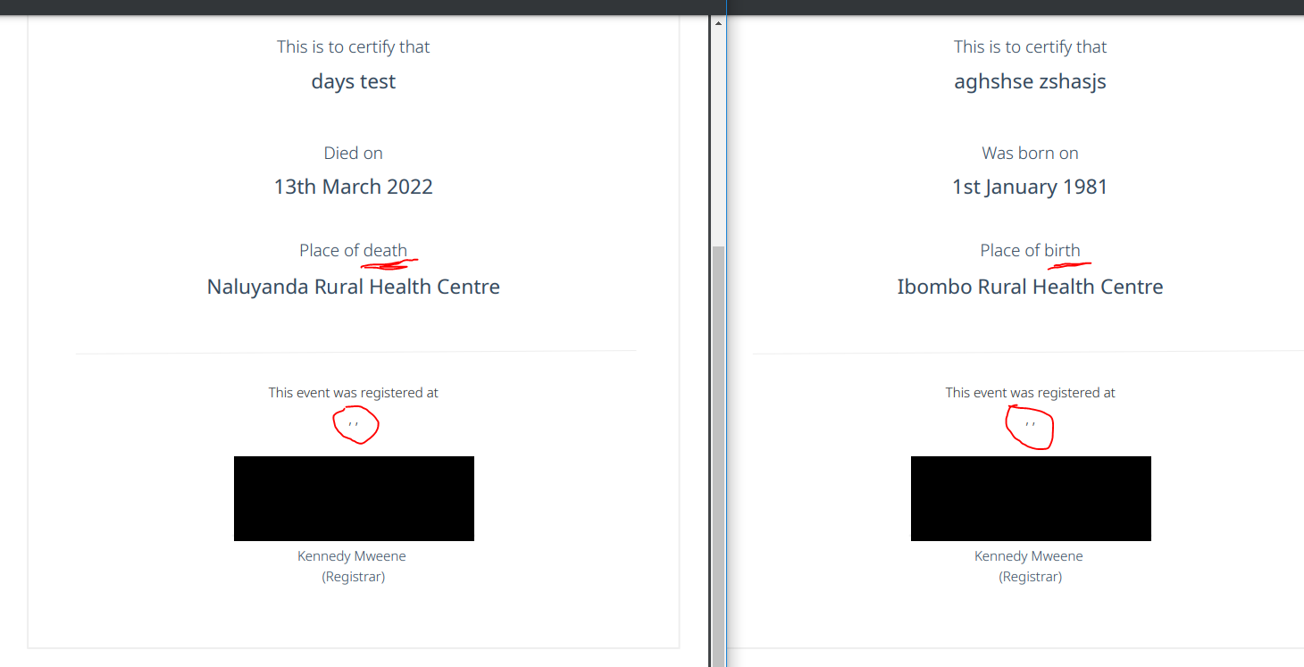Click the 'Place of death' label
The height and width of the screenshot is (667, 1304).
click(354, 251)
